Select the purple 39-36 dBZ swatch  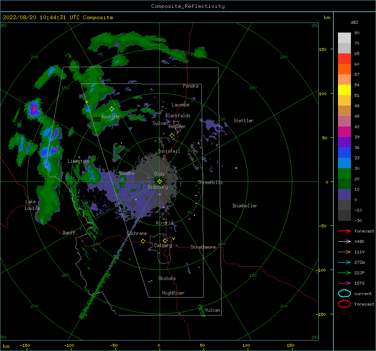344,142
